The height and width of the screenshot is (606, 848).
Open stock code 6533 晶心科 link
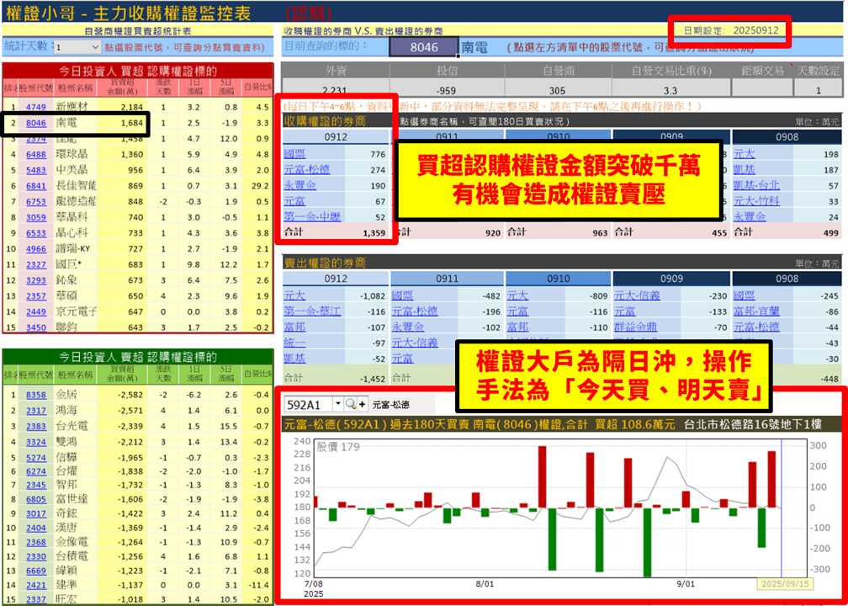pos(35,233)
